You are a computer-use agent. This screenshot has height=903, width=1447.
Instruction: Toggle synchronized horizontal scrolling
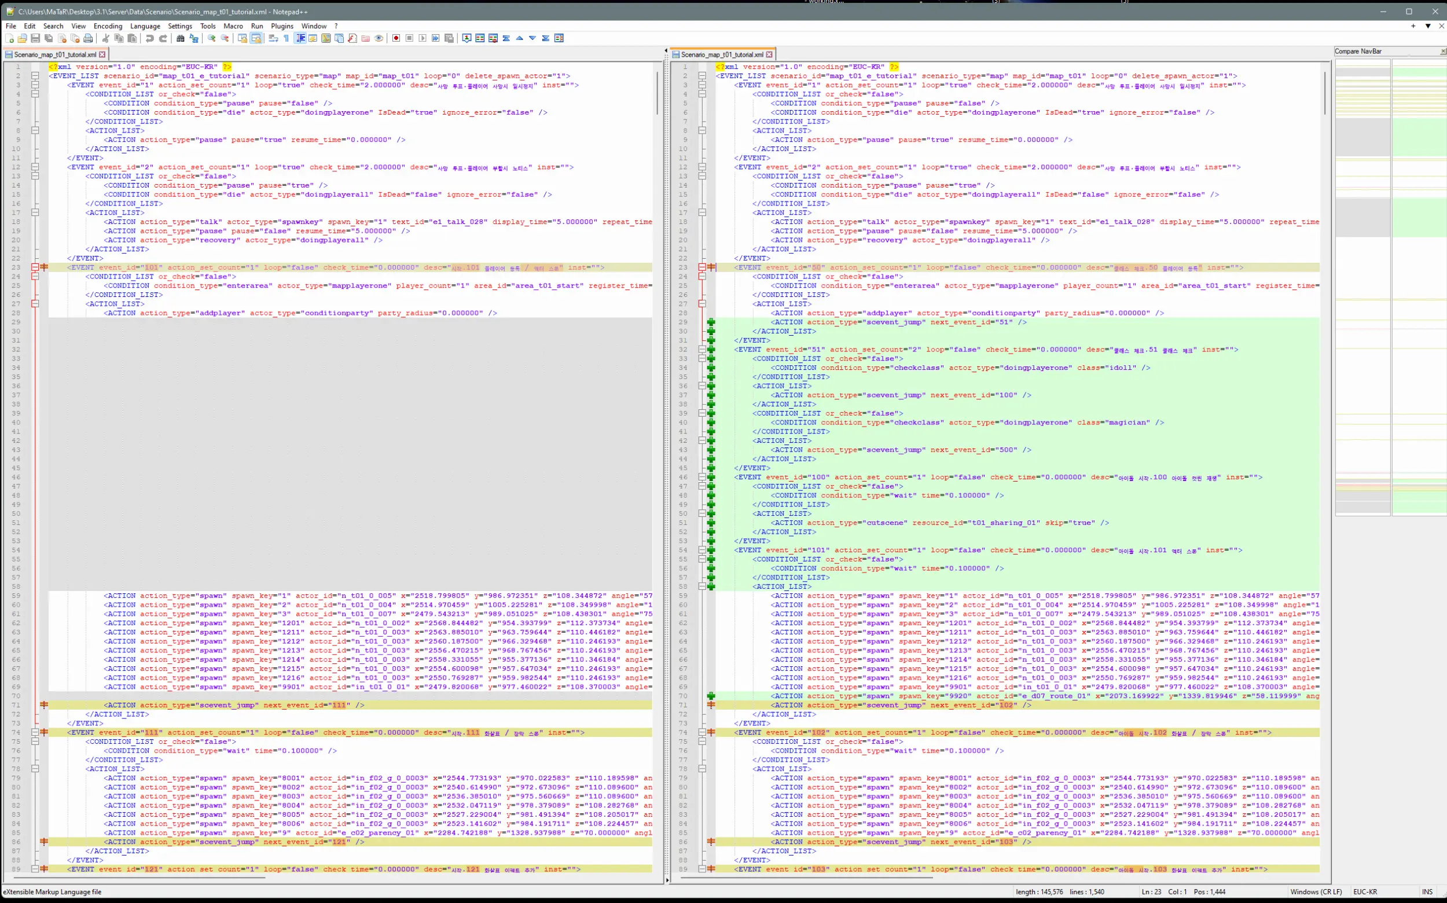coord(256,38)
